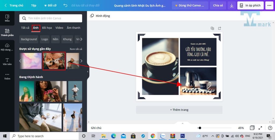The height and width of the screenshot is (140, 275).
Task: Click the Chia sẻ share button
Action: 218,5
